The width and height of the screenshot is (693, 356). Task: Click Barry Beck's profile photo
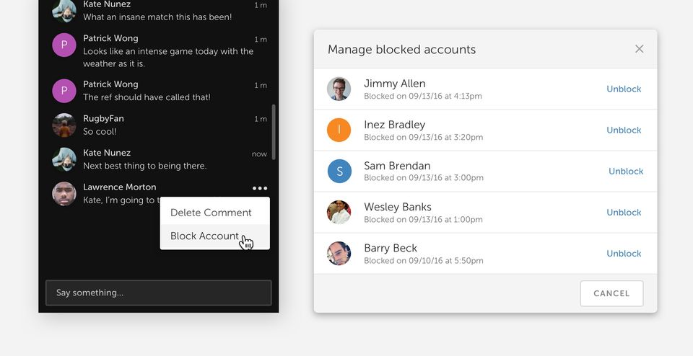tap(339, 254)
